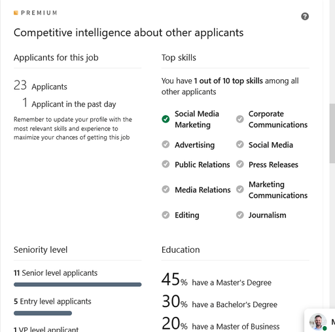Click the page vertical scrollbar thumb
The width and height of the screenshot is (335, 332).
pyautogui.click(x=332, y=133)
